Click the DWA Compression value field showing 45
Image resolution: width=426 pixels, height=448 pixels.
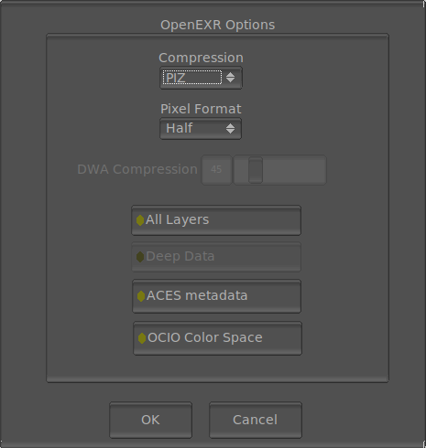(216, 170)
